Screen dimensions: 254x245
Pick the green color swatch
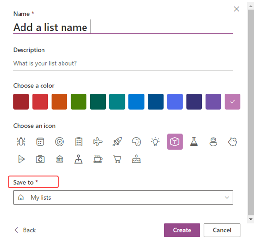(79, 101)
